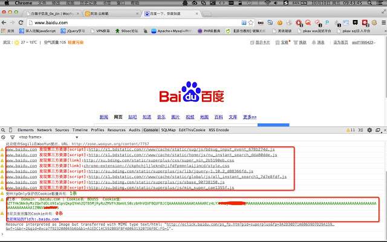Open the SQLMap DevTools tab
This screenshot has height=242, width=387.
tap(168, 130)
